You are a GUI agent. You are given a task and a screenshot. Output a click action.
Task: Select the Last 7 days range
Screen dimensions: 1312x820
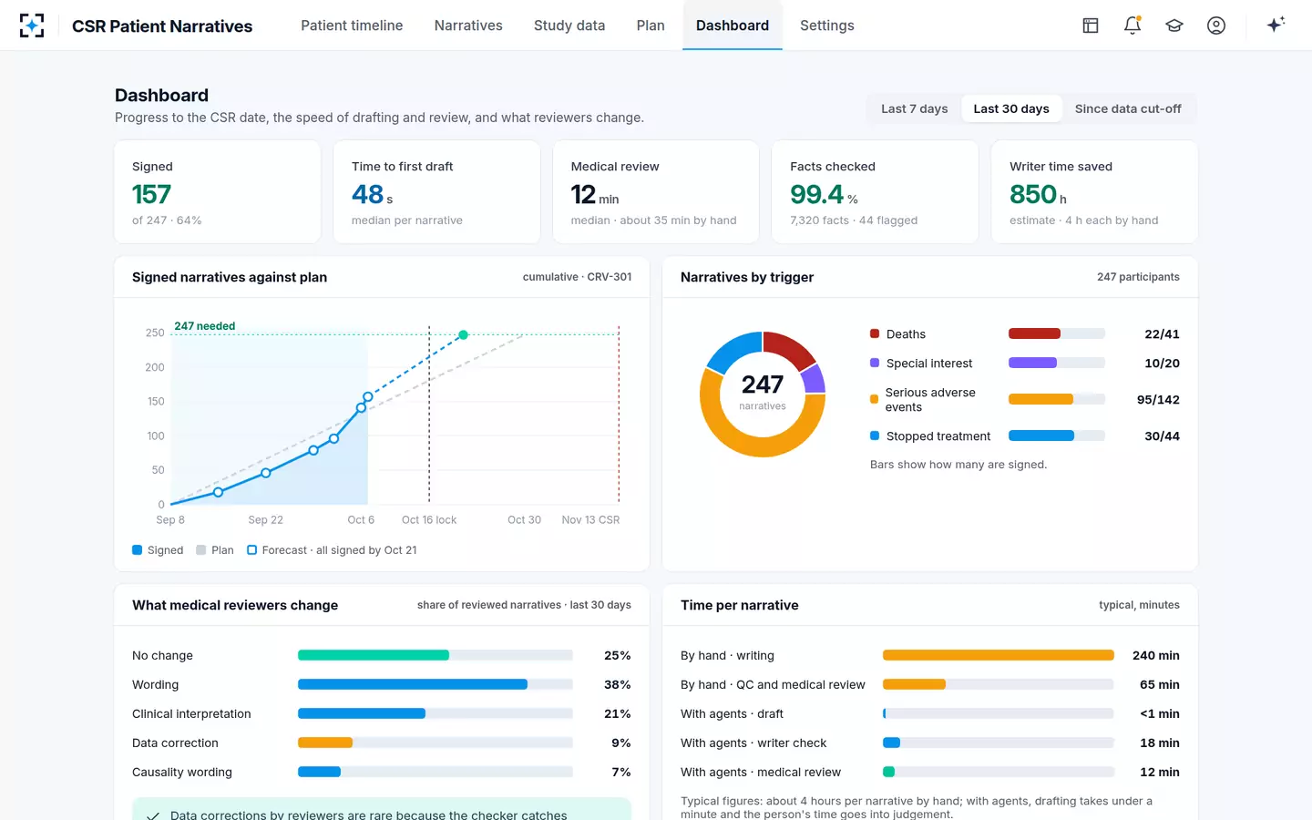(x=915, y=108)
